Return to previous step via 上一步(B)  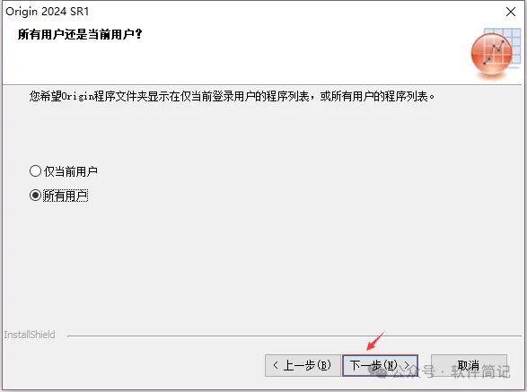[303, 365]
